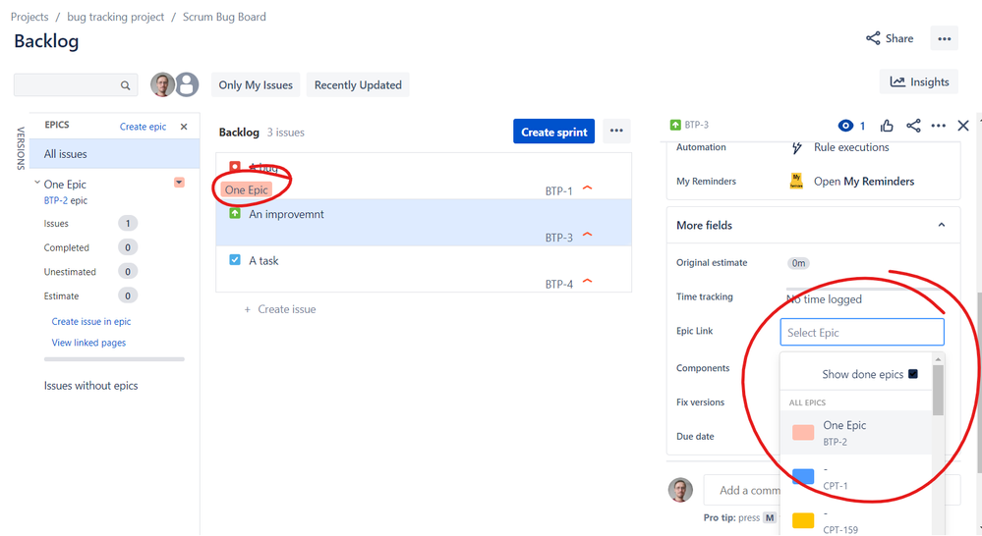The width and height of the screenshot is (982, 536).
Task: Click the search magnifier icon in backlog filter
Action: [125, 85]
